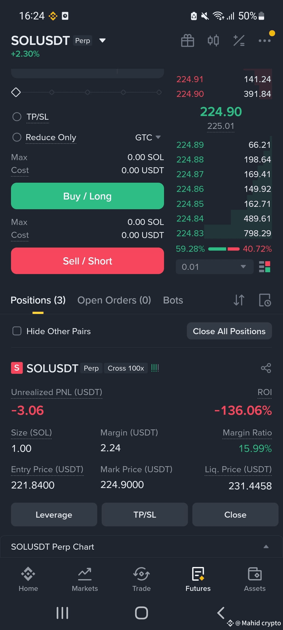This screenshot has width=283, height=630.
Task: Enable the Reduce Only option
Action: click(17, 137)
